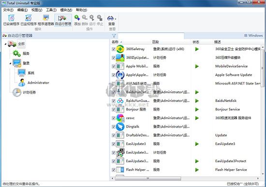
Task: Uncheck the Bonjour 服务 checkbox
Action: point(114,110)
